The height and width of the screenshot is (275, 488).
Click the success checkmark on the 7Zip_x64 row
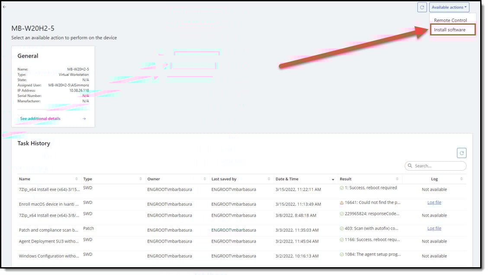(340, 188)
